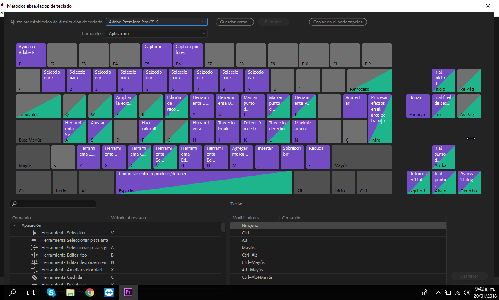Click the volume icon in the system tray
This screenshot has width=499, height=300.
466,292
